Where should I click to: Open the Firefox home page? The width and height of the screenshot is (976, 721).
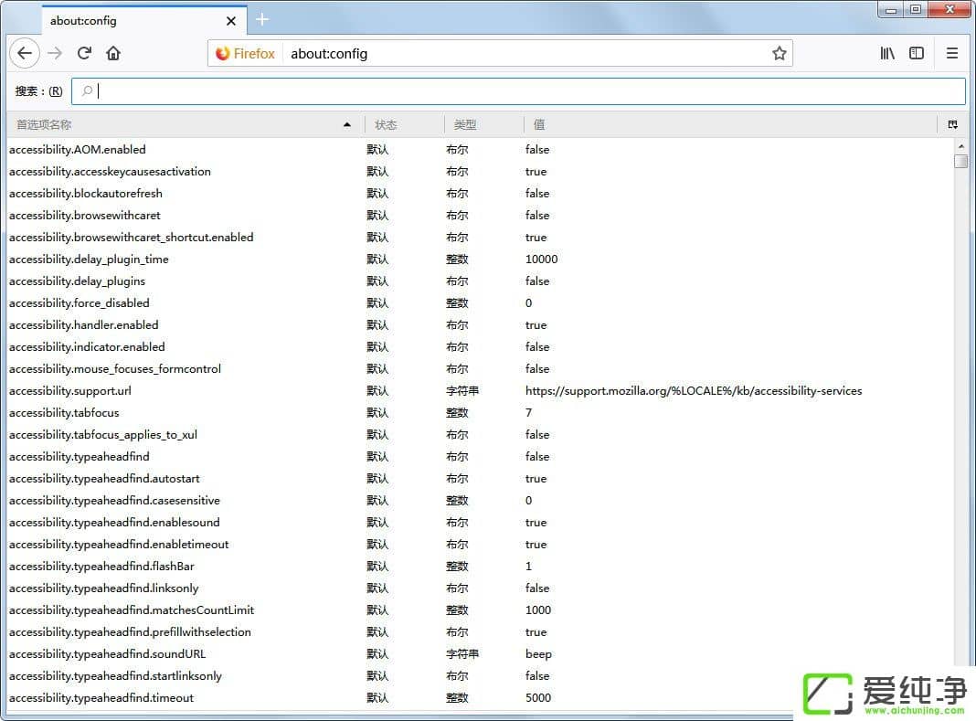click(111, 53)
